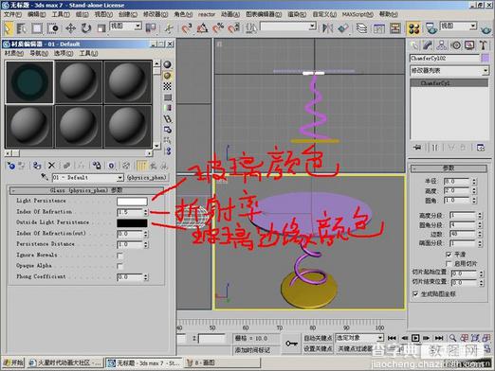The height and width of the screenshot is (371, 495).
Task: Open the 修改器 menu
Action: coord(156,14)
